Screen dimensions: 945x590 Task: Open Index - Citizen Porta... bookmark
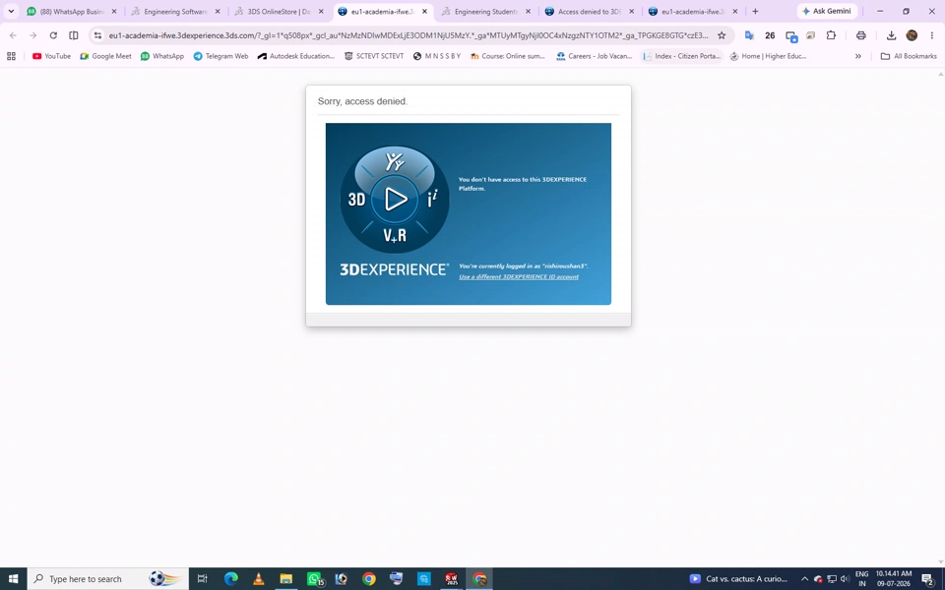click(681, 56)
